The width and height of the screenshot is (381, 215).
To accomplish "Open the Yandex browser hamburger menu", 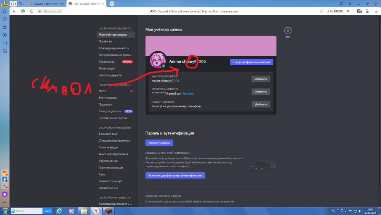I will 350,3.
